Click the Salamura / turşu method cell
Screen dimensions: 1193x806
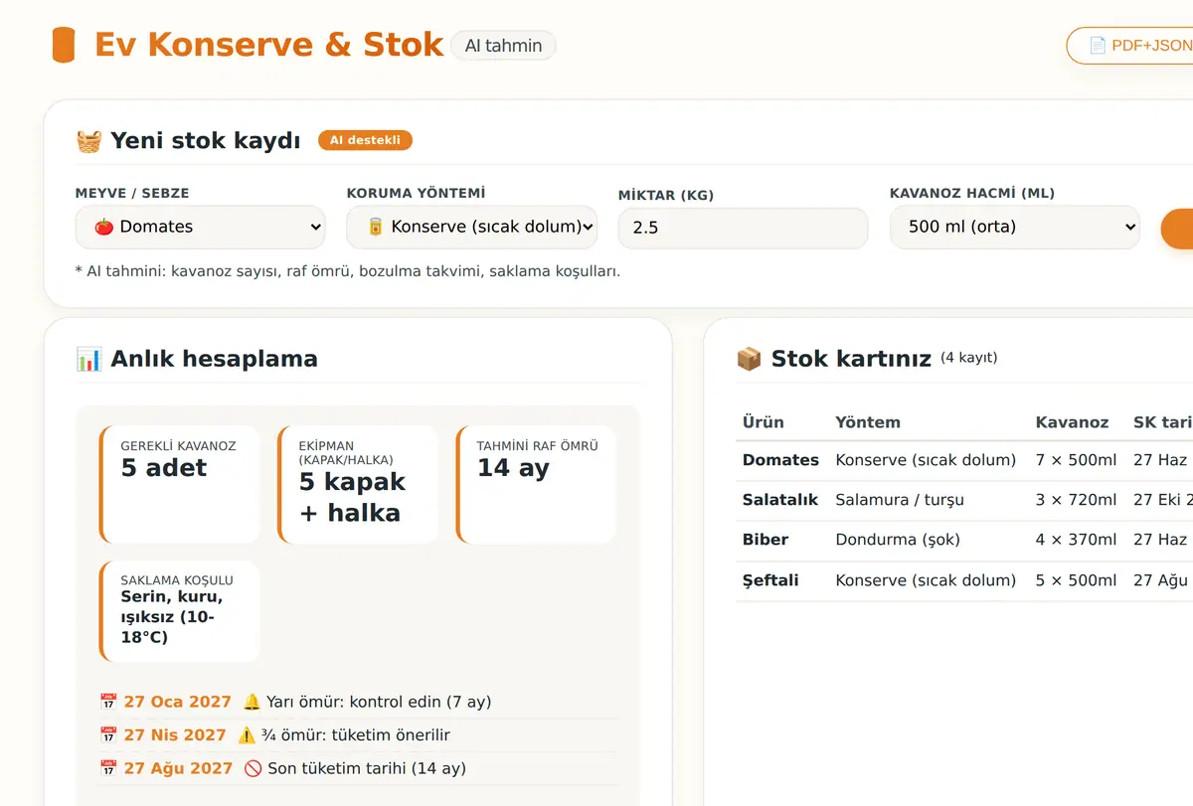pyautogui.click(x=900, y=500)
